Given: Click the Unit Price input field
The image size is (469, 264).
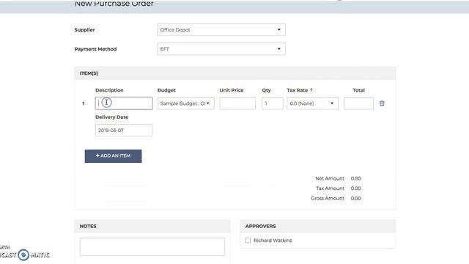Looking at the screenshot, I should tap(237, 103).
